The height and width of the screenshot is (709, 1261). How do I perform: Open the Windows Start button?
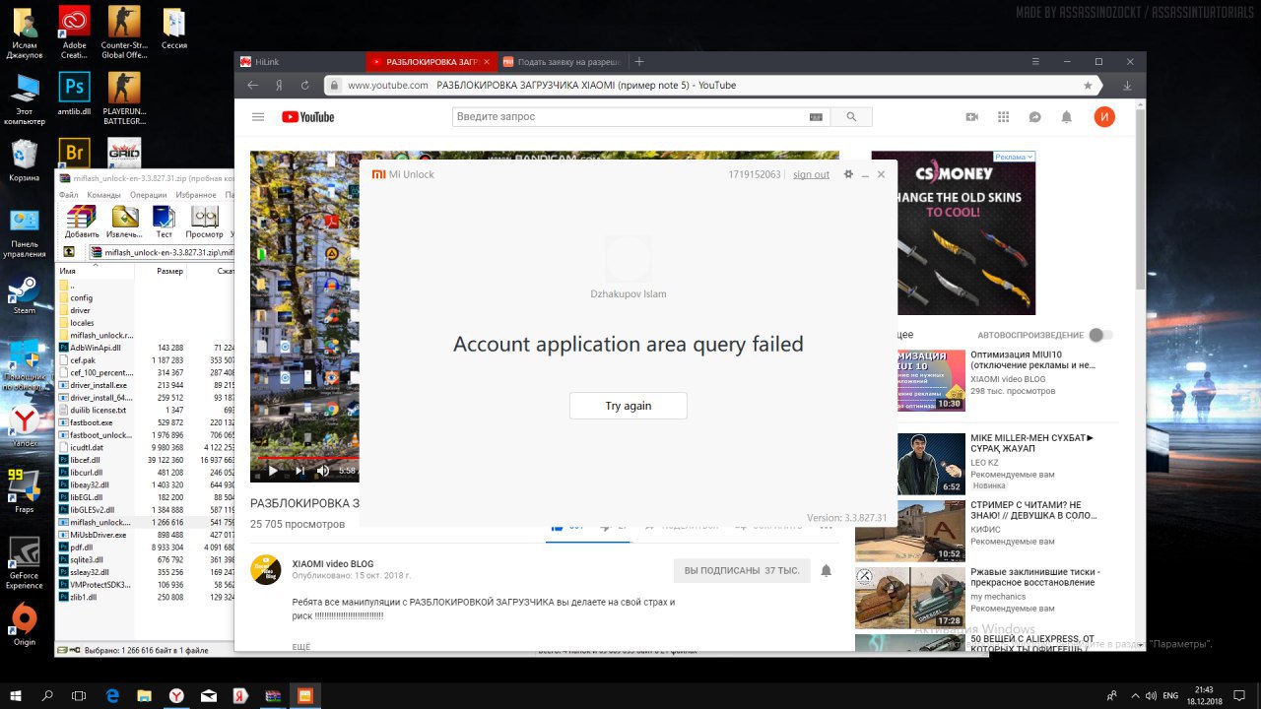(16, 695)
